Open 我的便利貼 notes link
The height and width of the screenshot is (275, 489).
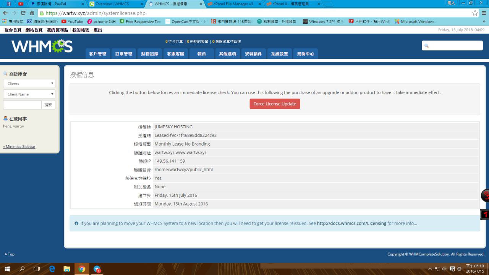pyautogui.click(x=58, y=30)
